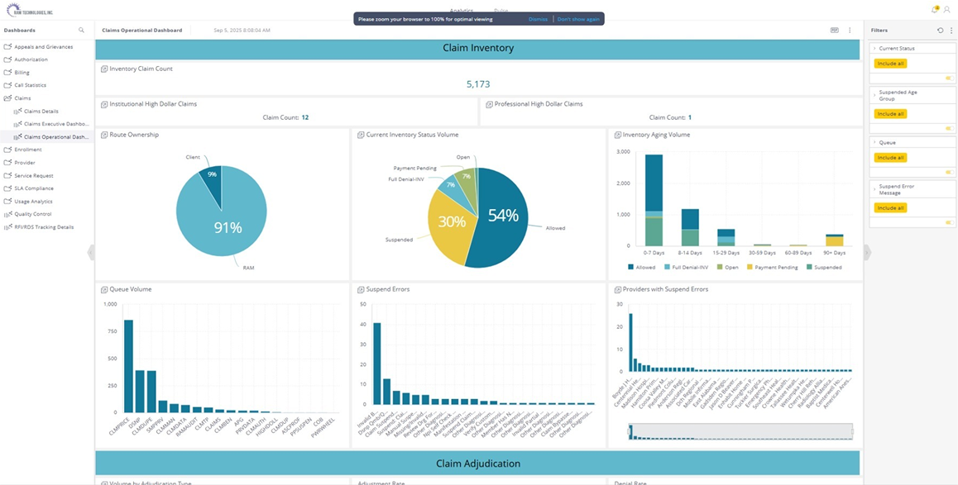Image resolution: width=958 pixels, height=485 pixels.
Task: Open the Claims Details dashboard
Action: (x=41, y=111)
